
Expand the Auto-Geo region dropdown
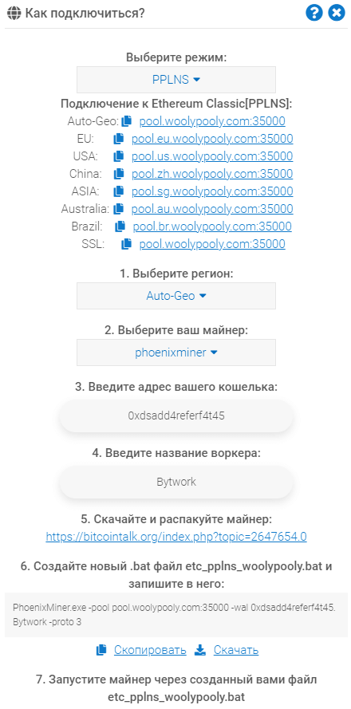[x=176, y=296]
